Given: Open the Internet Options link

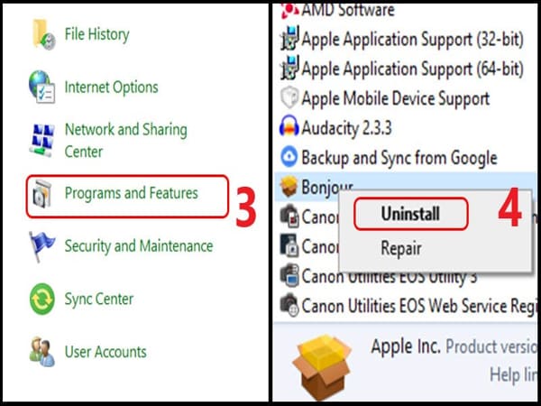Looking at the screenshot, I should (x=112, y=87).
